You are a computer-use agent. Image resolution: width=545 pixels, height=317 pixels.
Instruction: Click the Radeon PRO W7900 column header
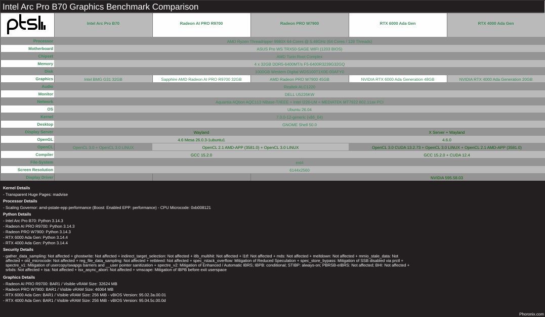click(x=300, y=23)
